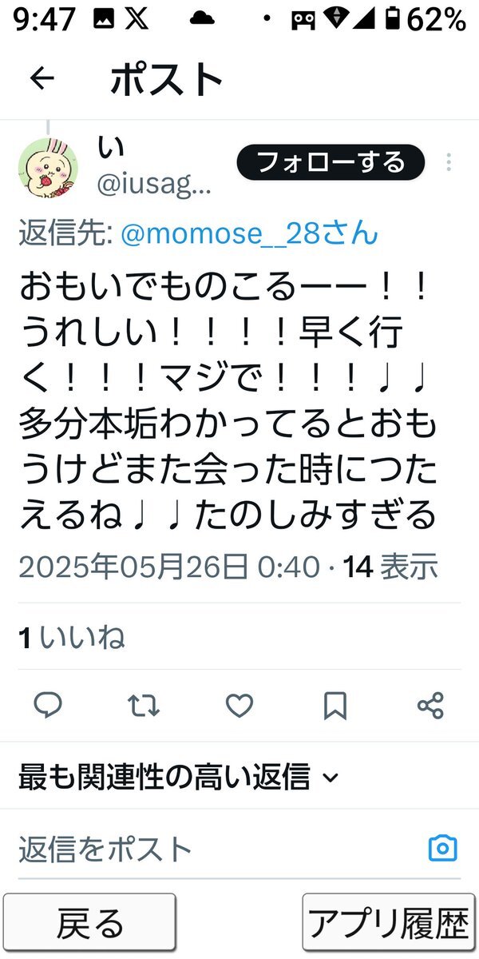View the 1 いいね likes list
The image size is (479, 959).
(x=71, y=638)
